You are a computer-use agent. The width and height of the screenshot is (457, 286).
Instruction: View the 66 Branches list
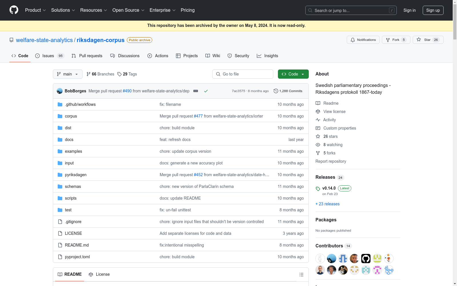pos(100,74)
